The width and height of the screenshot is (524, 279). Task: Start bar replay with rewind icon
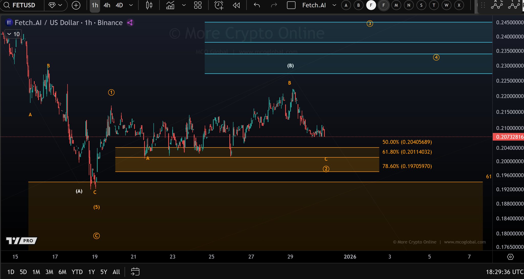click(236, 5)
